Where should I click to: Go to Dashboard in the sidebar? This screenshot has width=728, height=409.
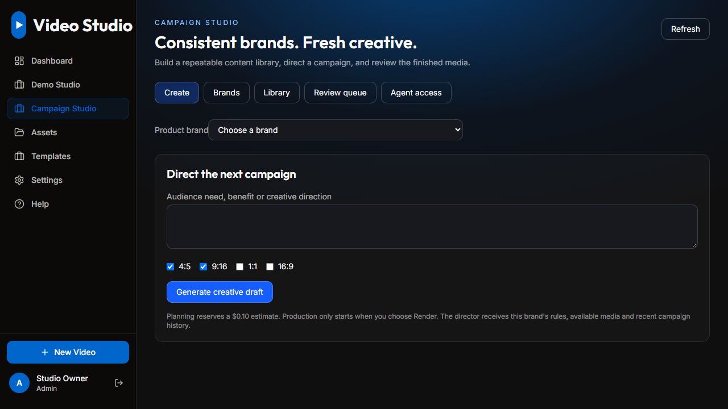[x=68, y=61]
